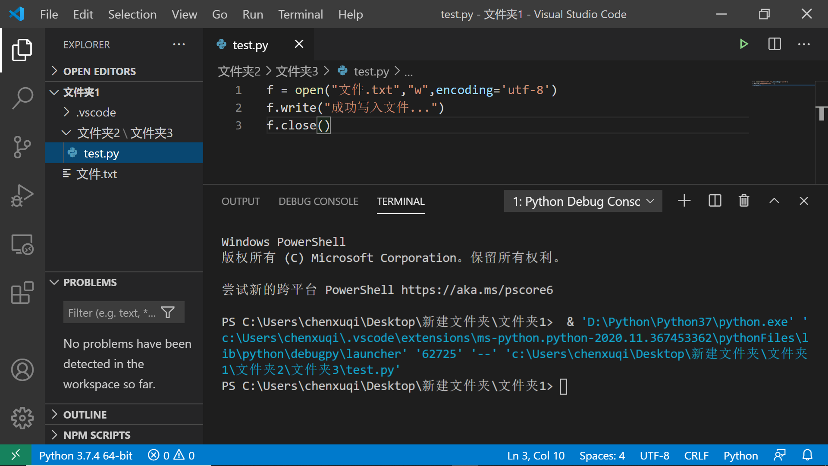Expand the .vscode folder
The image size is (828, 466).
96,113
